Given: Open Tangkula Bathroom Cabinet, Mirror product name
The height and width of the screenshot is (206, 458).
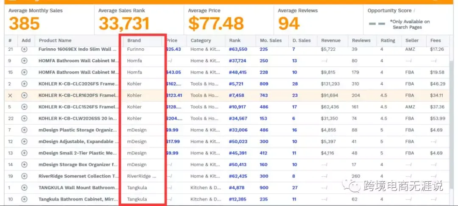Looking at the screenshot, I should point(78,199).
